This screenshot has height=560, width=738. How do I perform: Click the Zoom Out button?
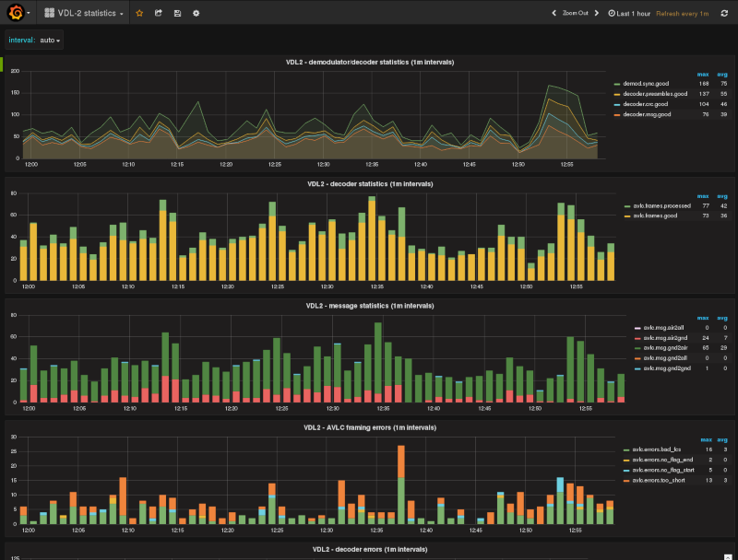[575, 13]
